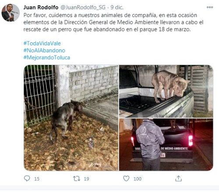The height and width of the screenshot is (192, 219).
Task: Open the dog on pickup truck photo
Action: 166,91
